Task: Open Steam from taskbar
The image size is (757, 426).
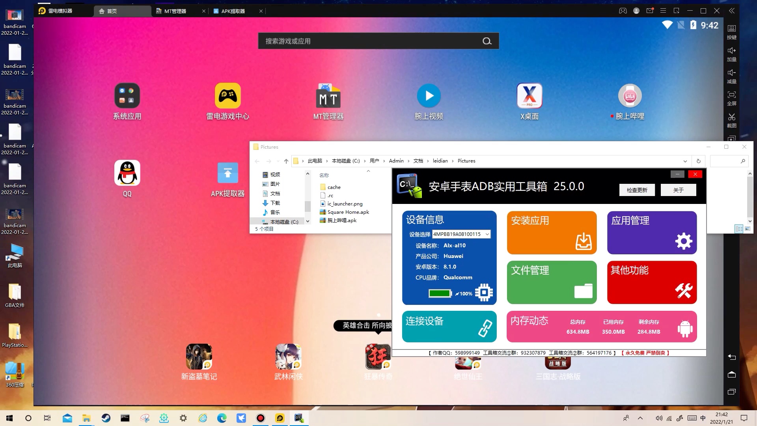Action: pyautogui.click(x=106, y=418)
